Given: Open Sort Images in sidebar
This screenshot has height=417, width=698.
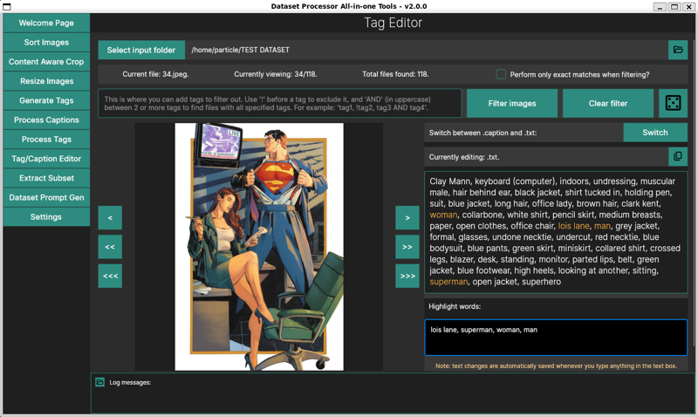Looking at the screenshot, I should (46, 42).
